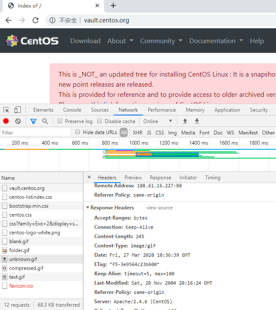This screenshot has width=276, height=310.
Task: Show the Preview tab of the request
Action: [x=133, y=178]
